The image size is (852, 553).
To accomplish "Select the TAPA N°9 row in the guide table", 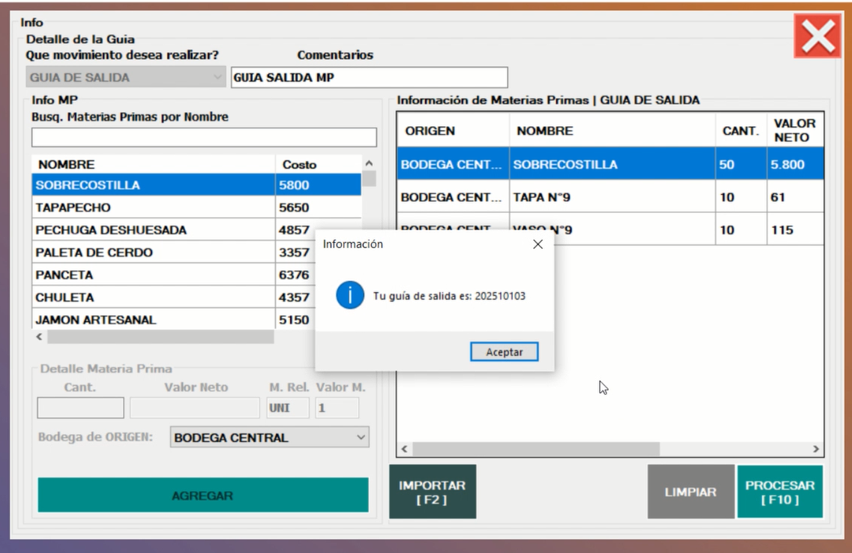I will pos(610,198).
